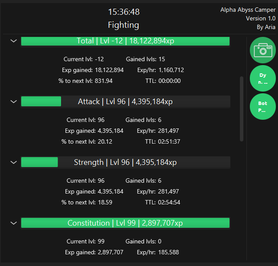Click the Constitution Lvl 99 progress bar

coord(125,223)
